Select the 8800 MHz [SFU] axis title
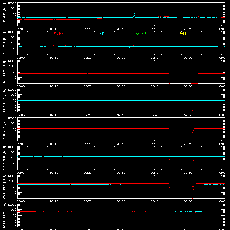 pyautogui.click(x=4, y=187)
